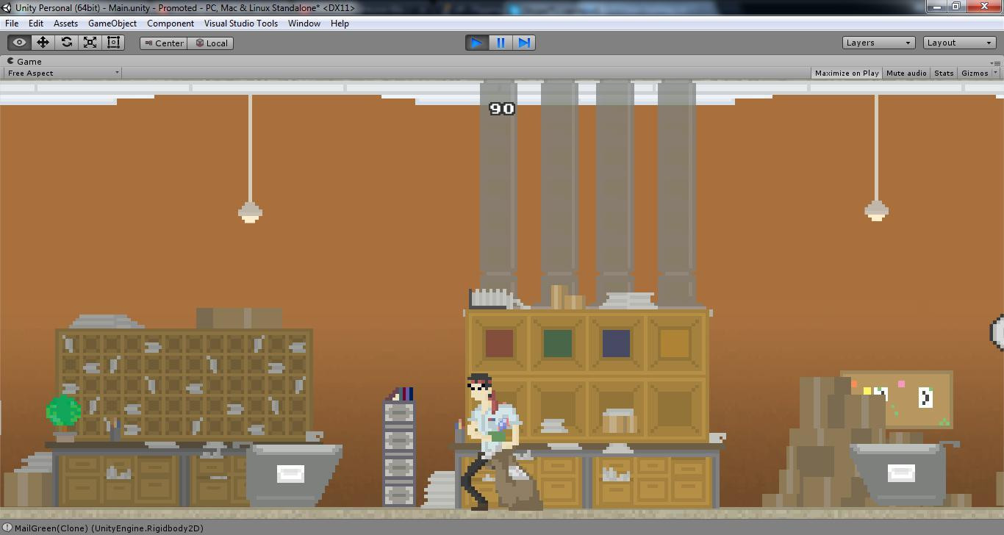The image size is (1004, 535).
Task: Open the Edit menu
Action: [x=36, y=24]
